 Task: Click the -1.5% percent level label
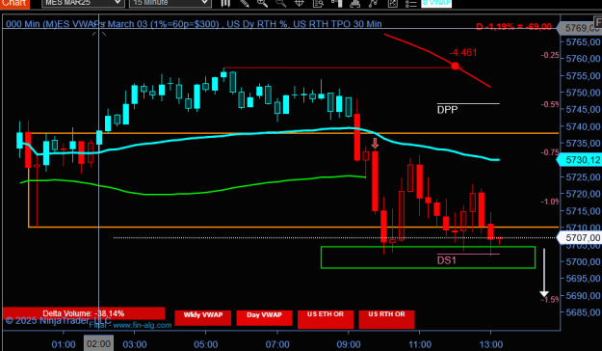[x=550, y=300]
